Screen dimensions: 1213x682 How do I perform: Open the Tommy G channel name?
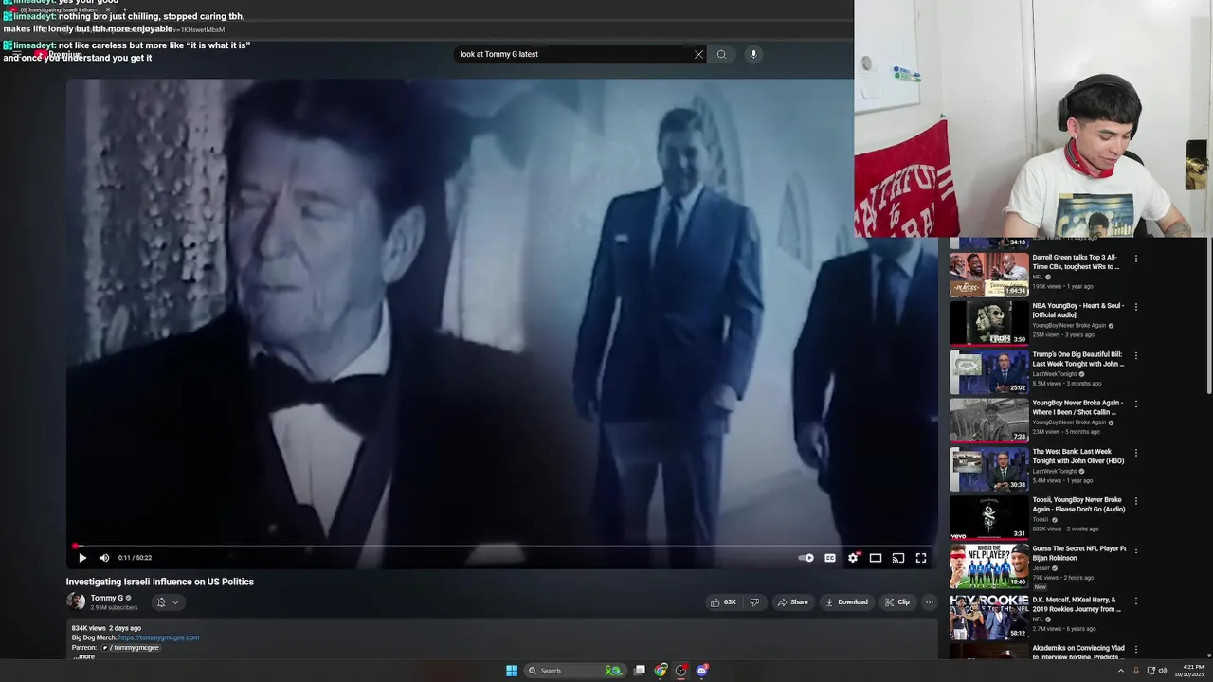[x=107, y=598]
